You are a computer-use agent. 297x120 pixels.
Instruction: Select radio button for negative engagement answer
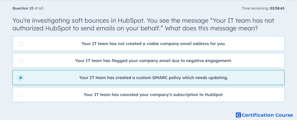click(21, 61)
